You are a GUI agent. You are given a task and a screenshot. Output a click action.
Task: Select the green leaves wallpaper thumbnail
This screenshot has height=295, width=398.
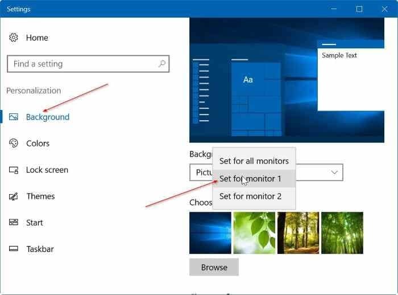pyautogui.click(x=254, y=233)
